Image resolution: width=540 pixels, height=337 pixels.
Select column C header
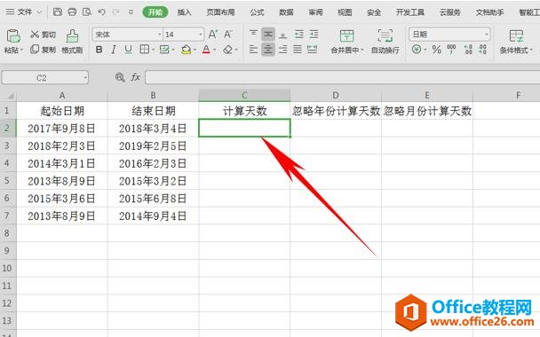pyautogui.click(x=244, y=95)
